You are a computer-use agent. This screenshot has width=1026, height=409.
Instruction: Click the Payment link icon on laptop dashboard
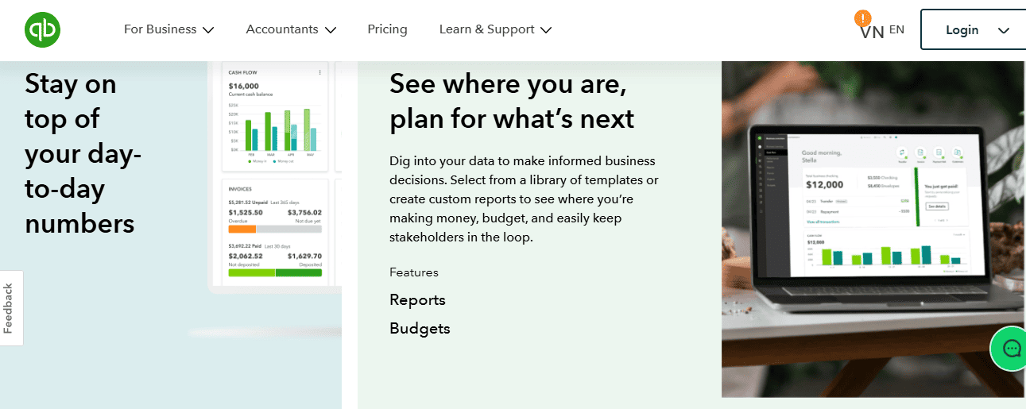939,152
